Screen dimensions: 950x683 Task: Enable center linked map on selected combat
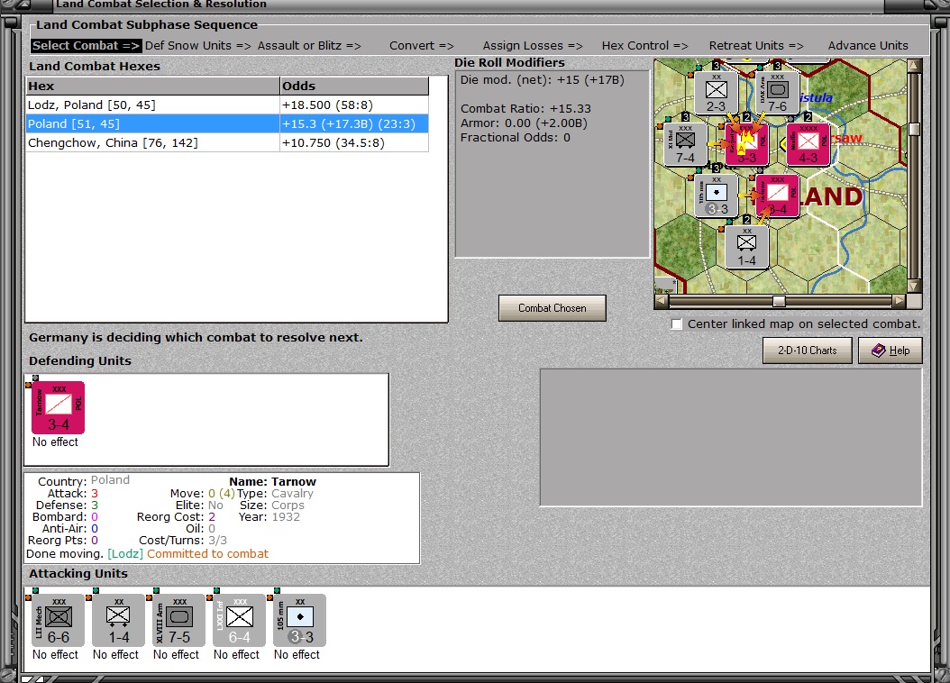[677, 324]
